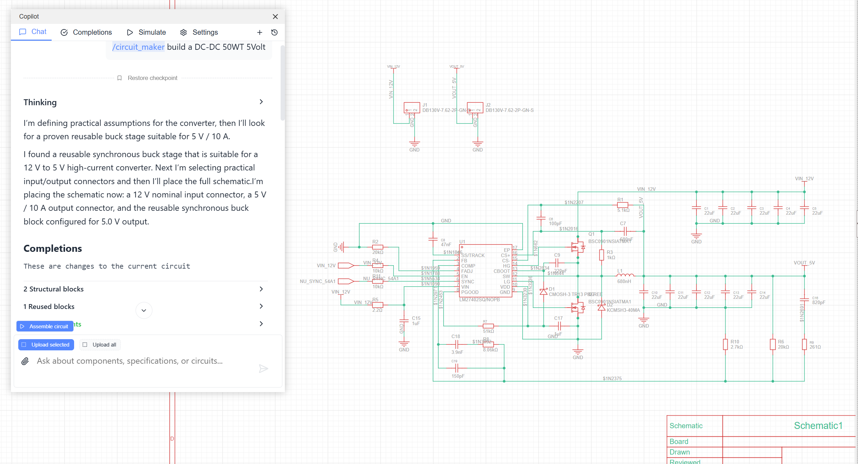Click the NU_SYNC_54A1 port symbol

(346, 281)
